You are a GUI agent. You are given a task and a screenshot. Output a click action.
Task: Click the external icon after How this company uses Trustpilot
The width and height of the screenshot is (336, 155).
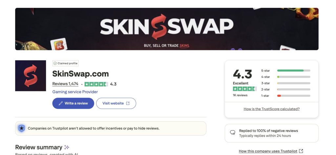[301, 151]
